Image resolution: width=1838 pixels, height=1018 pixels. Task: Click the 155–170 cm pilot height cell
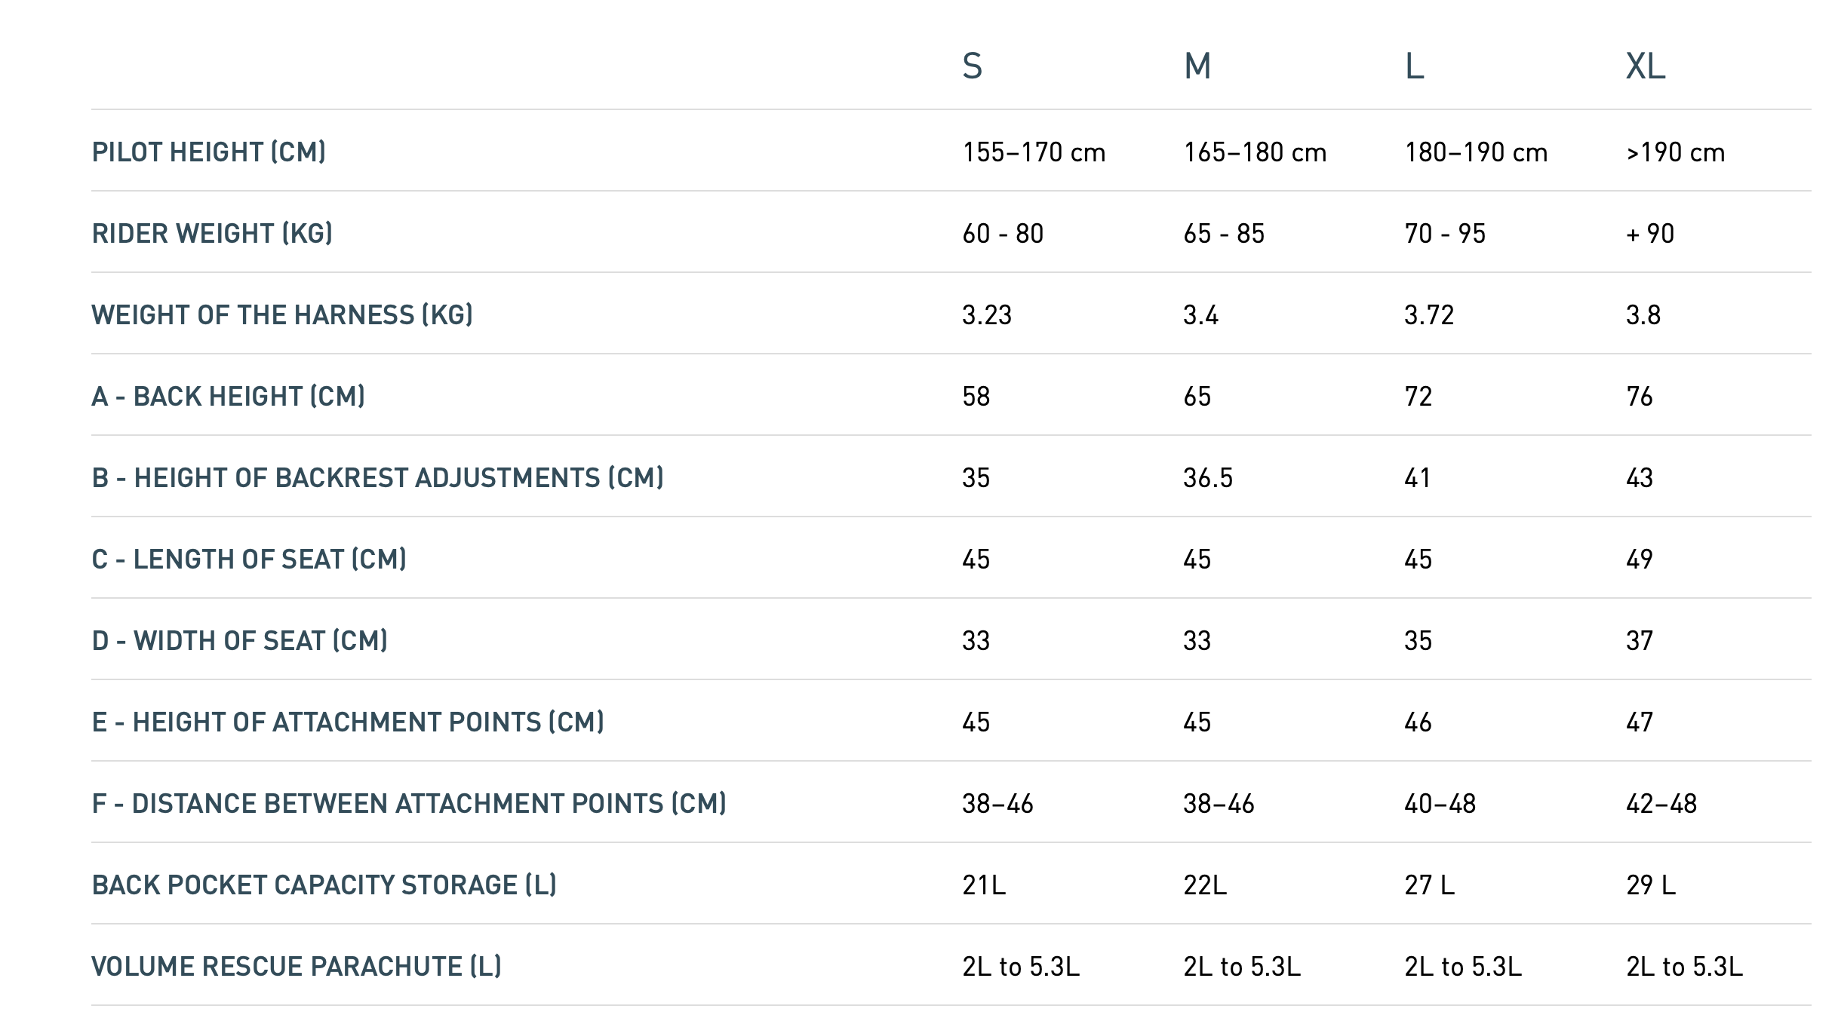coord(1034,152)
